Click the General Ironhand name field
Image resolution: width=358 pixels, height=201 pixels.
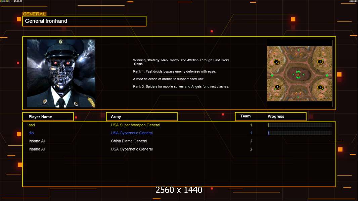pyautogui.click(x=84, y=21)
